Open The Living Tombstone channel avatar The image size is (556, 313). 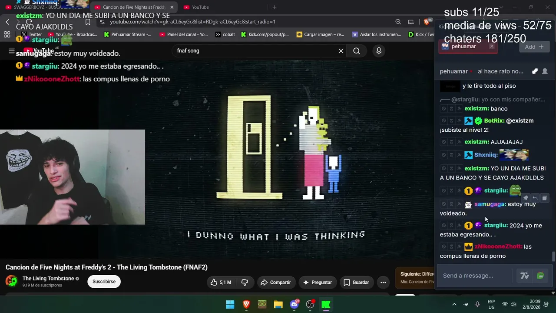point(11,281)
